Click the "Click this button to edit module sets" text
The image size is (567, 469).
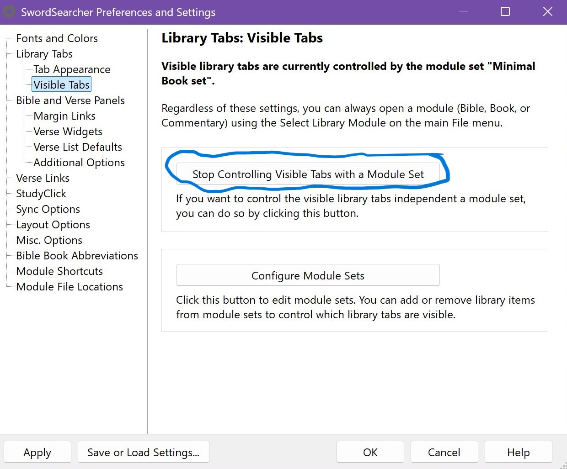tap(355, 307)
